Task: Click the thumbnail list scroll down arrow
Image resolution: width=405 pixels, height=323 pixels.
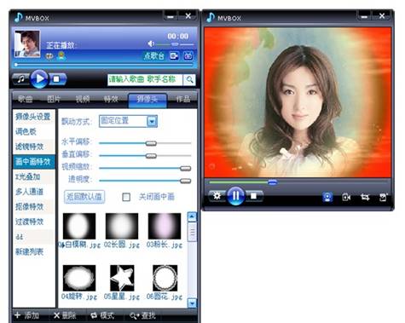Action: 192,303
